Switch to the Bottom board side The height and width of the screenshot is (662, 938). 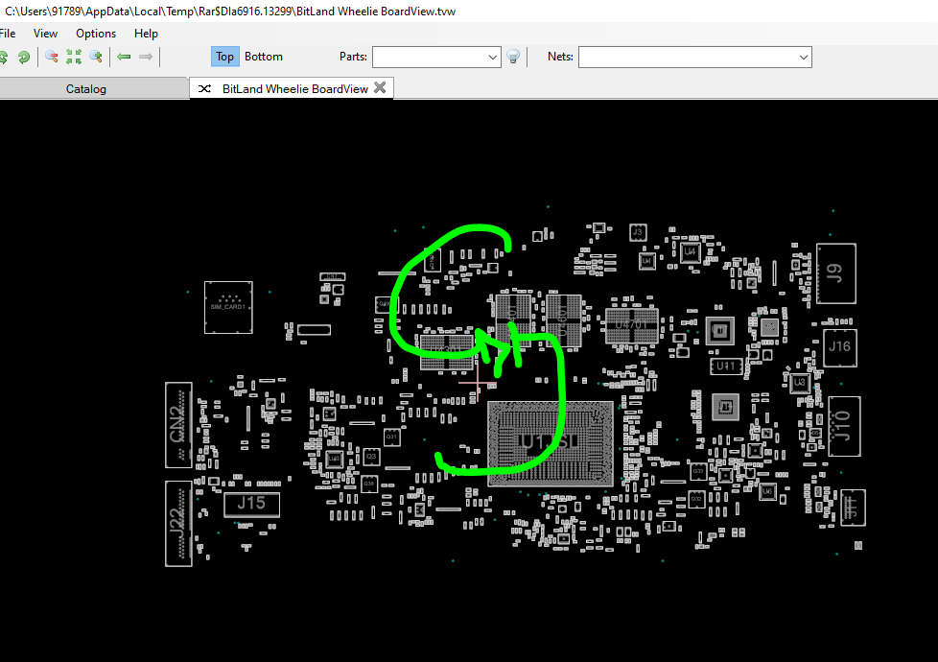tap(263, 57)
